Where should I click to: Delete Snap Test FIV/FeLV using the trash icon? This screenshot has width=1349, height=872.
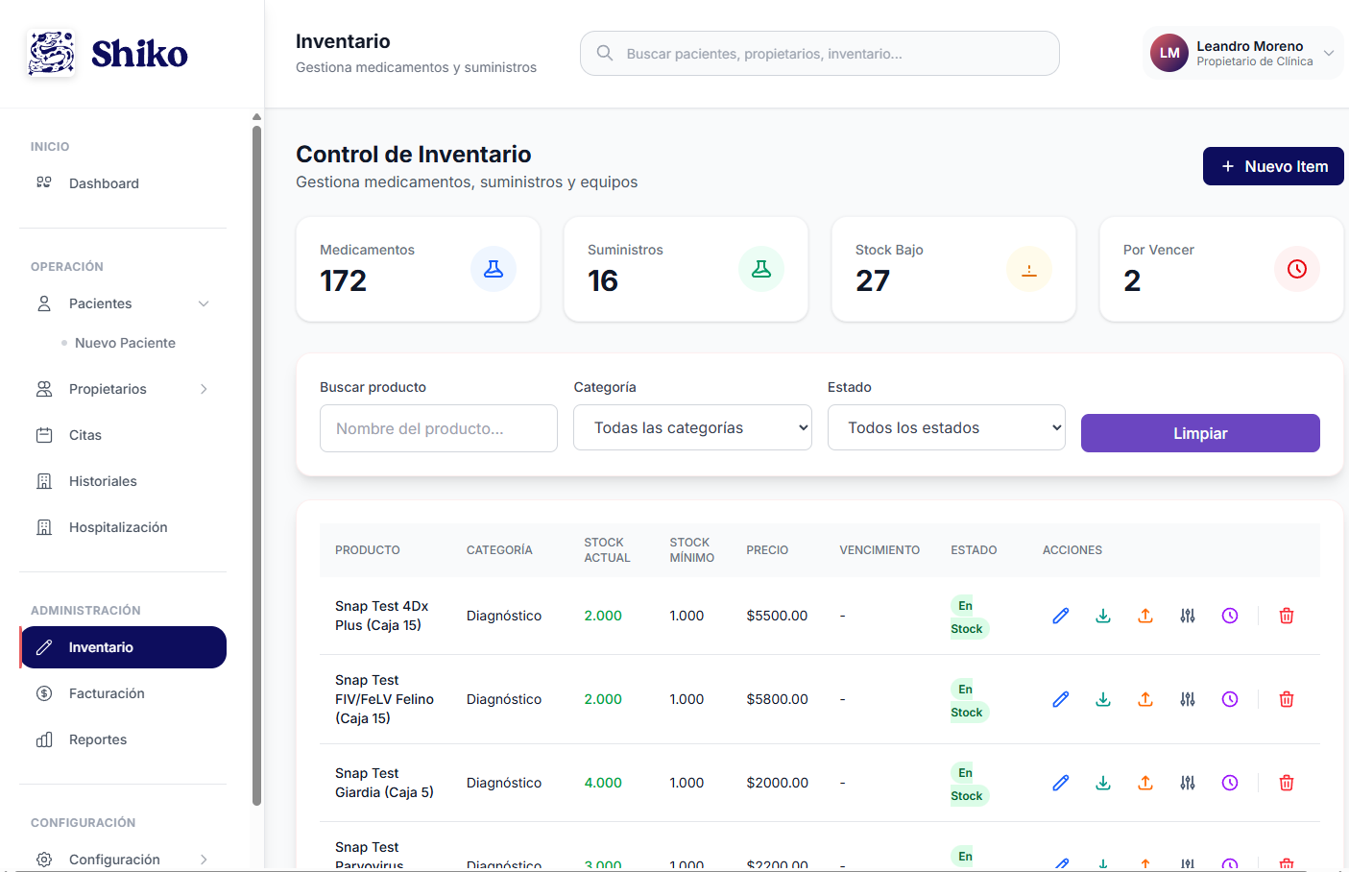pyautogui.click(x=1286, y=699)
